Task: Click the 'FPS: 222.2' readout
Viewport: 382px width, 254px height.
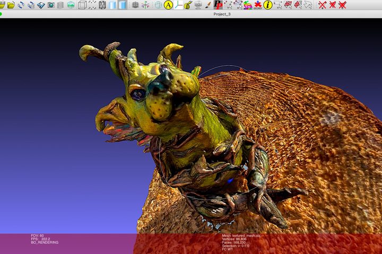Action: click(40, 239)
